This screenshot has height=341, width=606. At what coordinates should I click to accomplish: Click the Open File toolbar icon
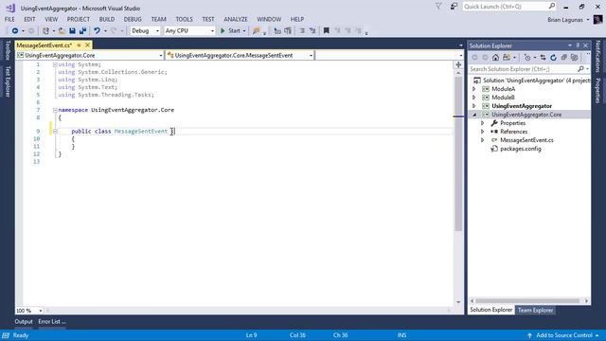tap(62, 30)
